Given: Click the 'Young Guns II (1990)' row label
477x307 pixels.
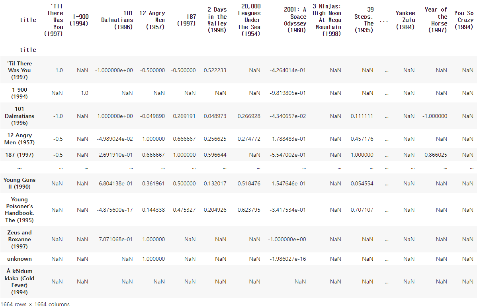Looking at the screenshot, I should click(x=20, y=183).
